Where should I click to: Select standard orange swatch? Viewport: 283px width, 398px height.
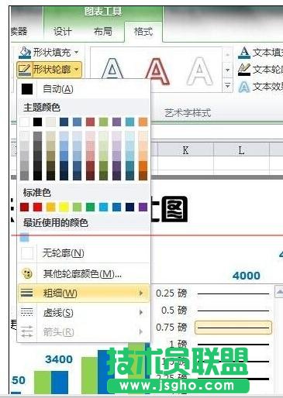tap(50, 207)
